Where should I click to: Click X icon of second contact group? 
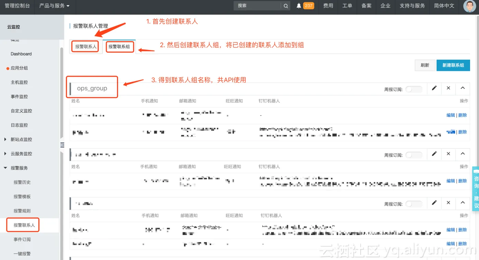tap(448, 154)
